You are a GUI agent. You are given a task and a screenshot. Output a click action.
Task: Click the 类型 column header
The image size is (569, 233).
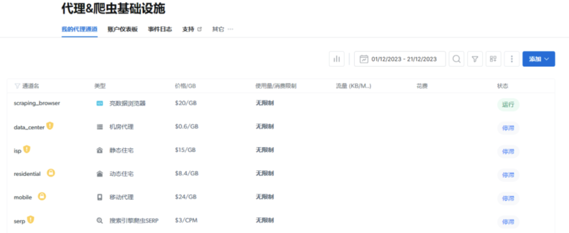click(100, 86)
